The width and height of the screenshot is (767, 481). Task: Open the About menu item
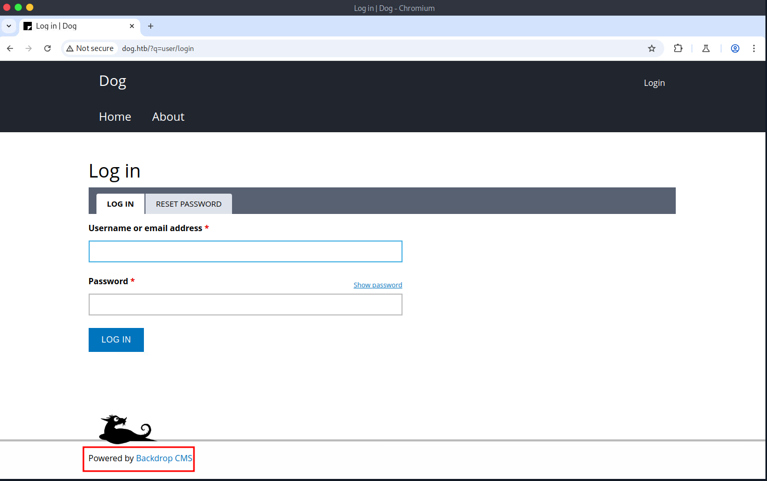(168, 117)
